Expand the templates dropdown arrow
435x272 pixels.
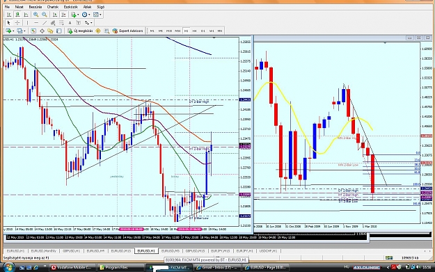point(100,15)
